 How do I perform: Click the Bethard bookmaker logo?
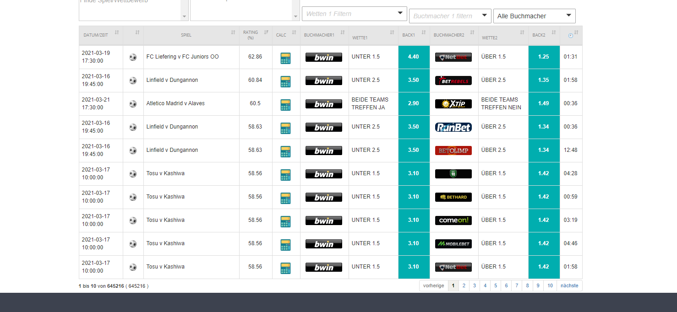click(x=453, y=197)
